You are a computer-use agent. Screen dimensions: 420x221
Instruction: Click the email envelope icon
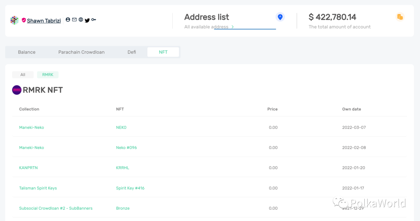pos(74,19)
